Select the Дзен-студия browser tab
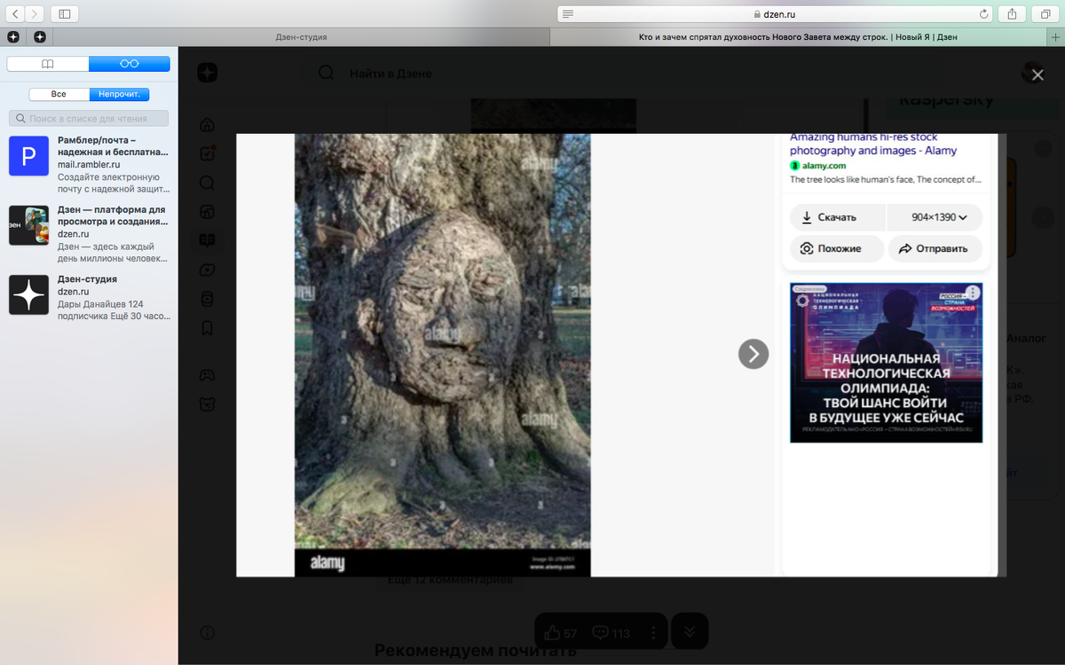The height and width of the screenshot is (665, 1065). pyautogui.click(x=302, y=37)
